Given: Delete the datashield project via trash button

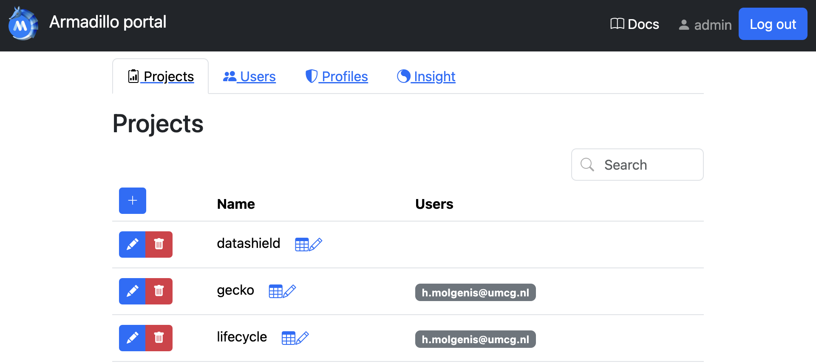Looking at the screenshot, I should pyautogui.click(x=159, y=245).
